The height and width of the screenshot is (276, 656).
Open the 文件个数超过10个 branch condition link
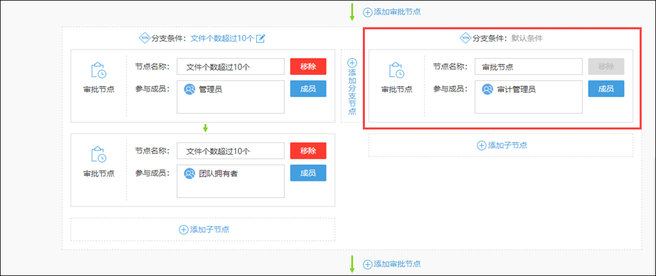coord(222,38)
